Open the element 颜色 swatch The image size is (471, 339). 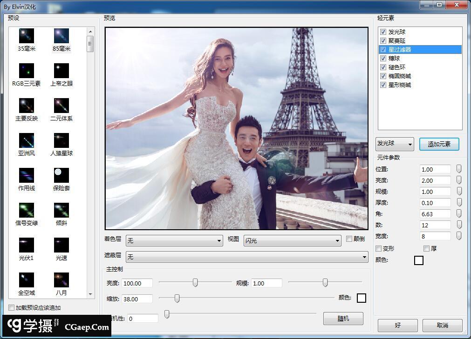tap(418, 260)
